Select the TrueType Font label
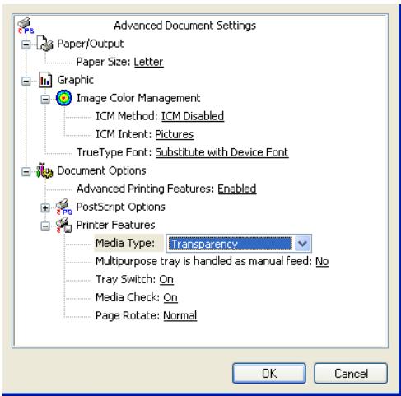The width and height of the screenshot is (401, 396). 114,152
